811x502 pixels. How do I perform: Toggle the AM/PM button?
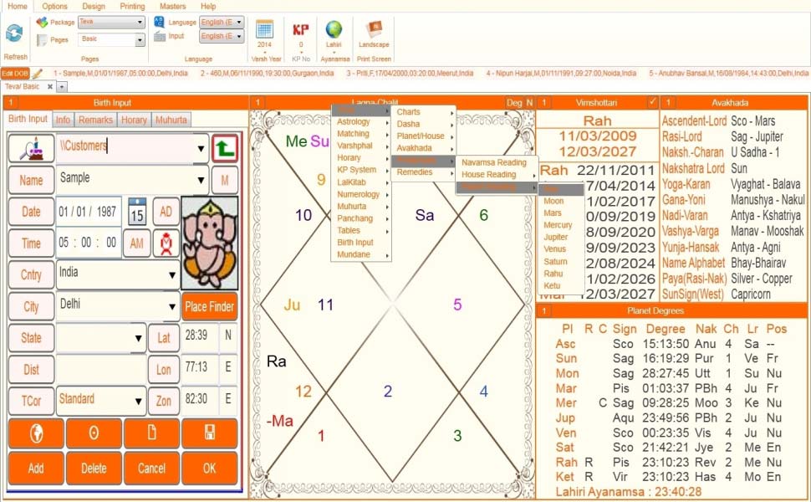coord(137,243)
